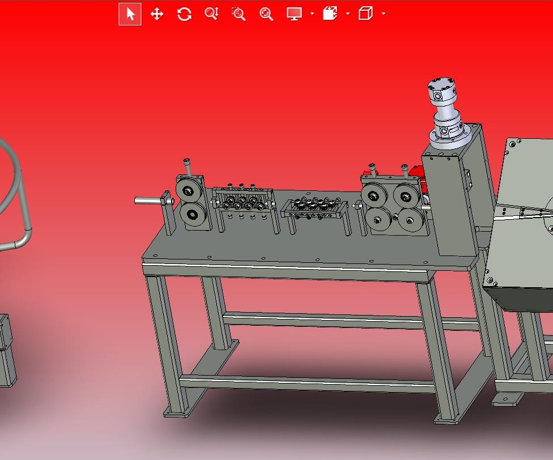The height and width of the screenshot is (460, 553).
Task: Select the Zoom area window tool
Action: (239, 14)
